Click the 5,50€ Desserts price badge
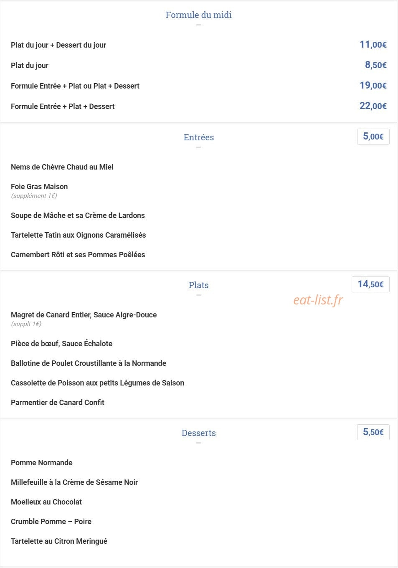 click(x=373, y=432)
